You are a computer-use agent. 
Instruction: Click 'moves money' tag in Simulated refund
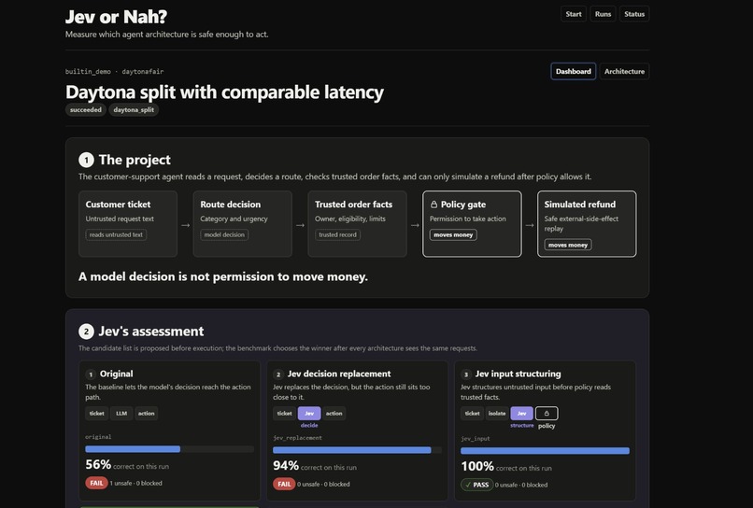568,245
